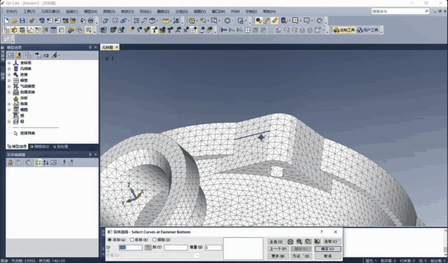The height and width of the screenshot is (263, 448).
Task: Click the Print icon in top toolbar
Action: coord(90,21)
